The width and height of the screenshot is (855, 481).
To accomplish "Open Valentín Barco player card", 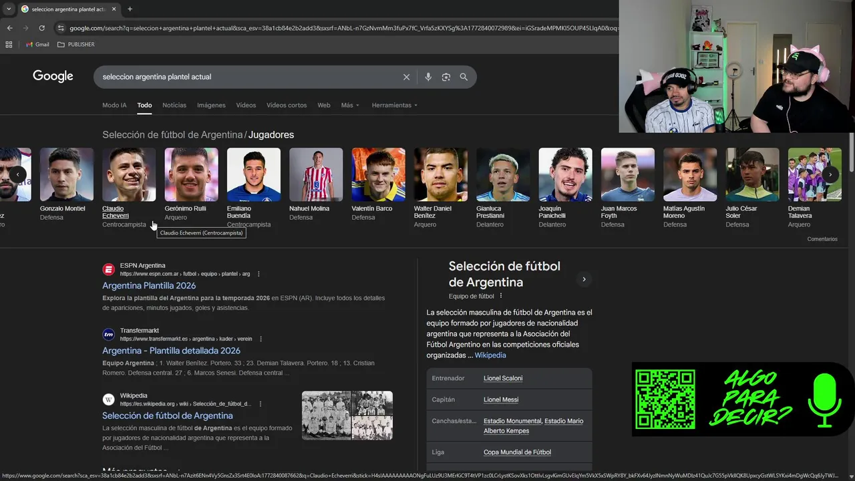I will click(x=378, y=184).
